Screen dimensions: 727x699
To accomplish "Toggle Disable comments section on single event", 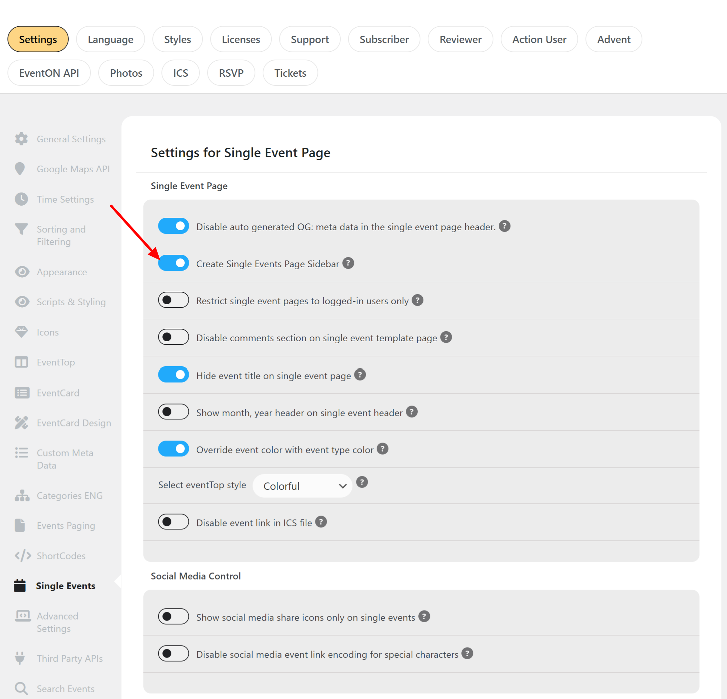I will [x=174, y=337].
